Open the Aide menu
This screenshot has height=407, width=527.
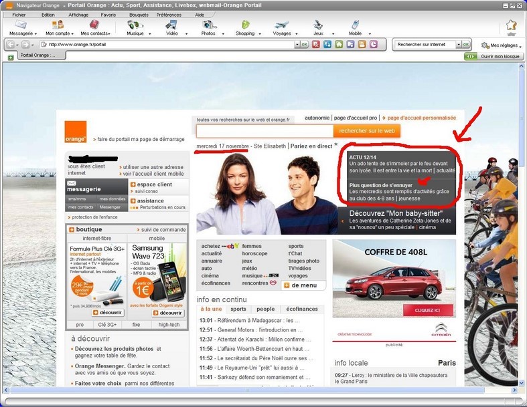point(200,15)
